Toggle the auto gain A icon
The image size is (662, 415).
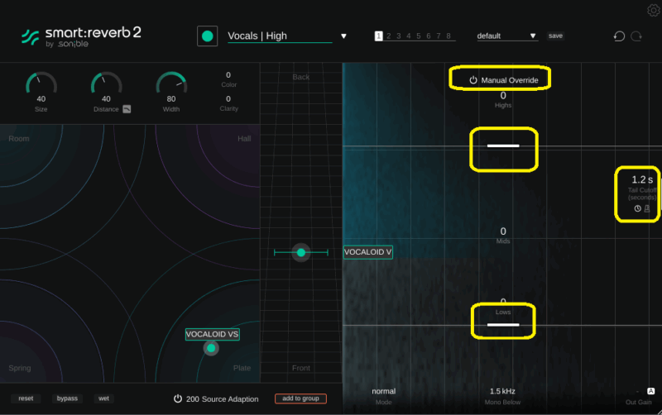[x=651, y=391]
